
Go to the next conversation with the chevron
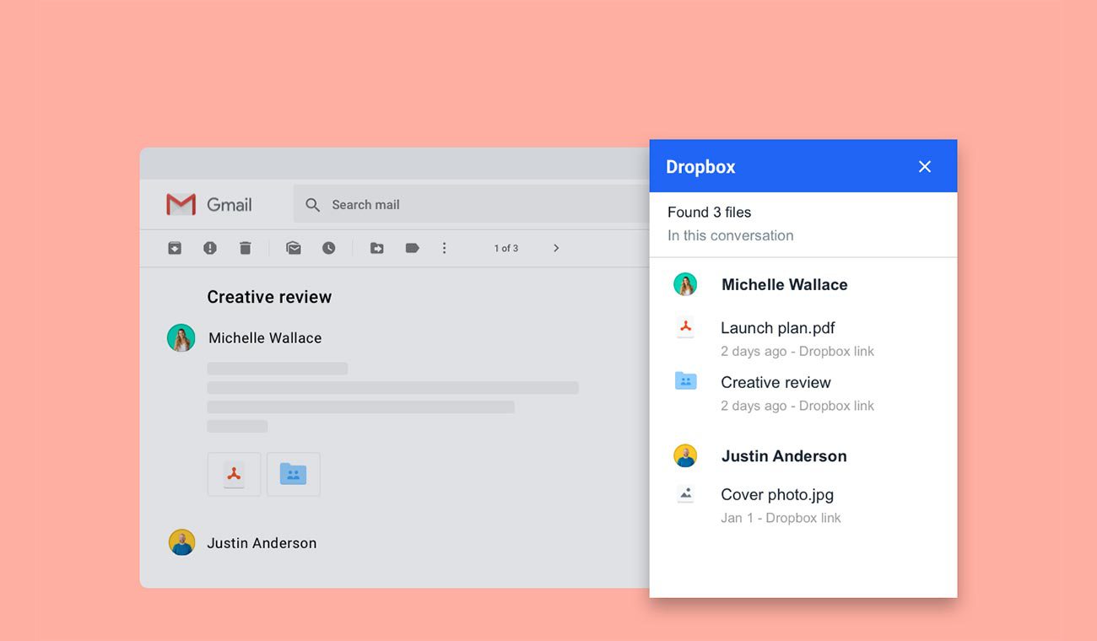pyautogui.click(x=556, y=248)
